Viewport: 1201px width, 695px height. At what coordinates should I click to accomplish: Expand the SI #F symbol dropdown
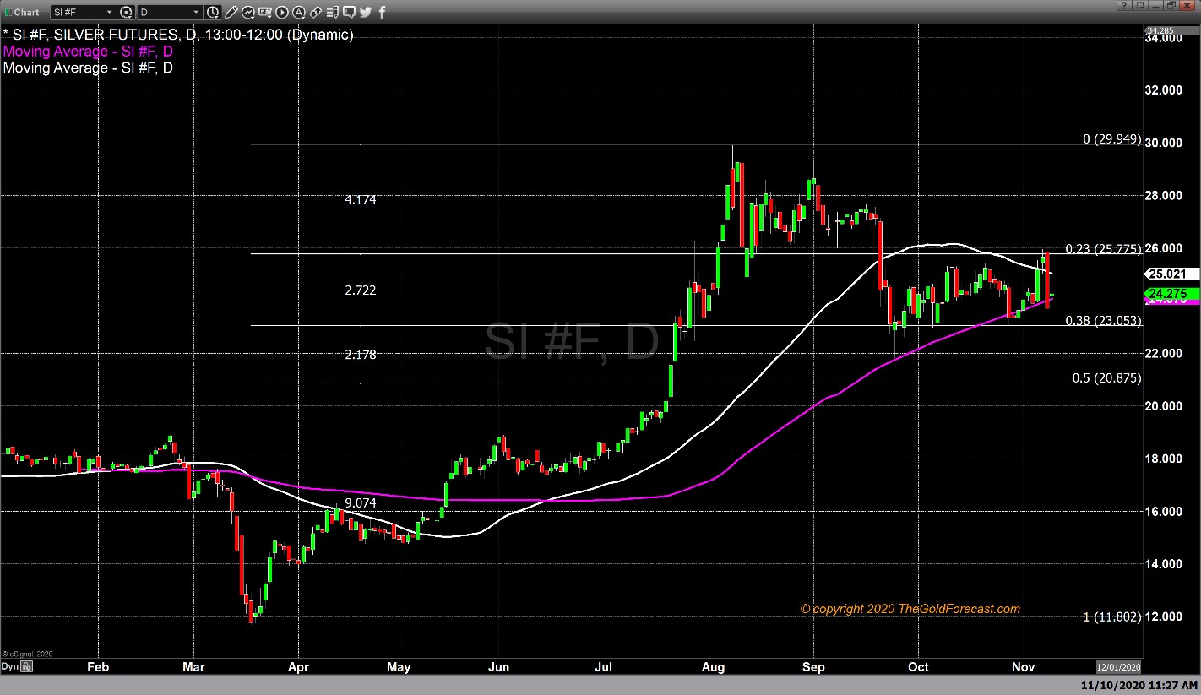109,12
